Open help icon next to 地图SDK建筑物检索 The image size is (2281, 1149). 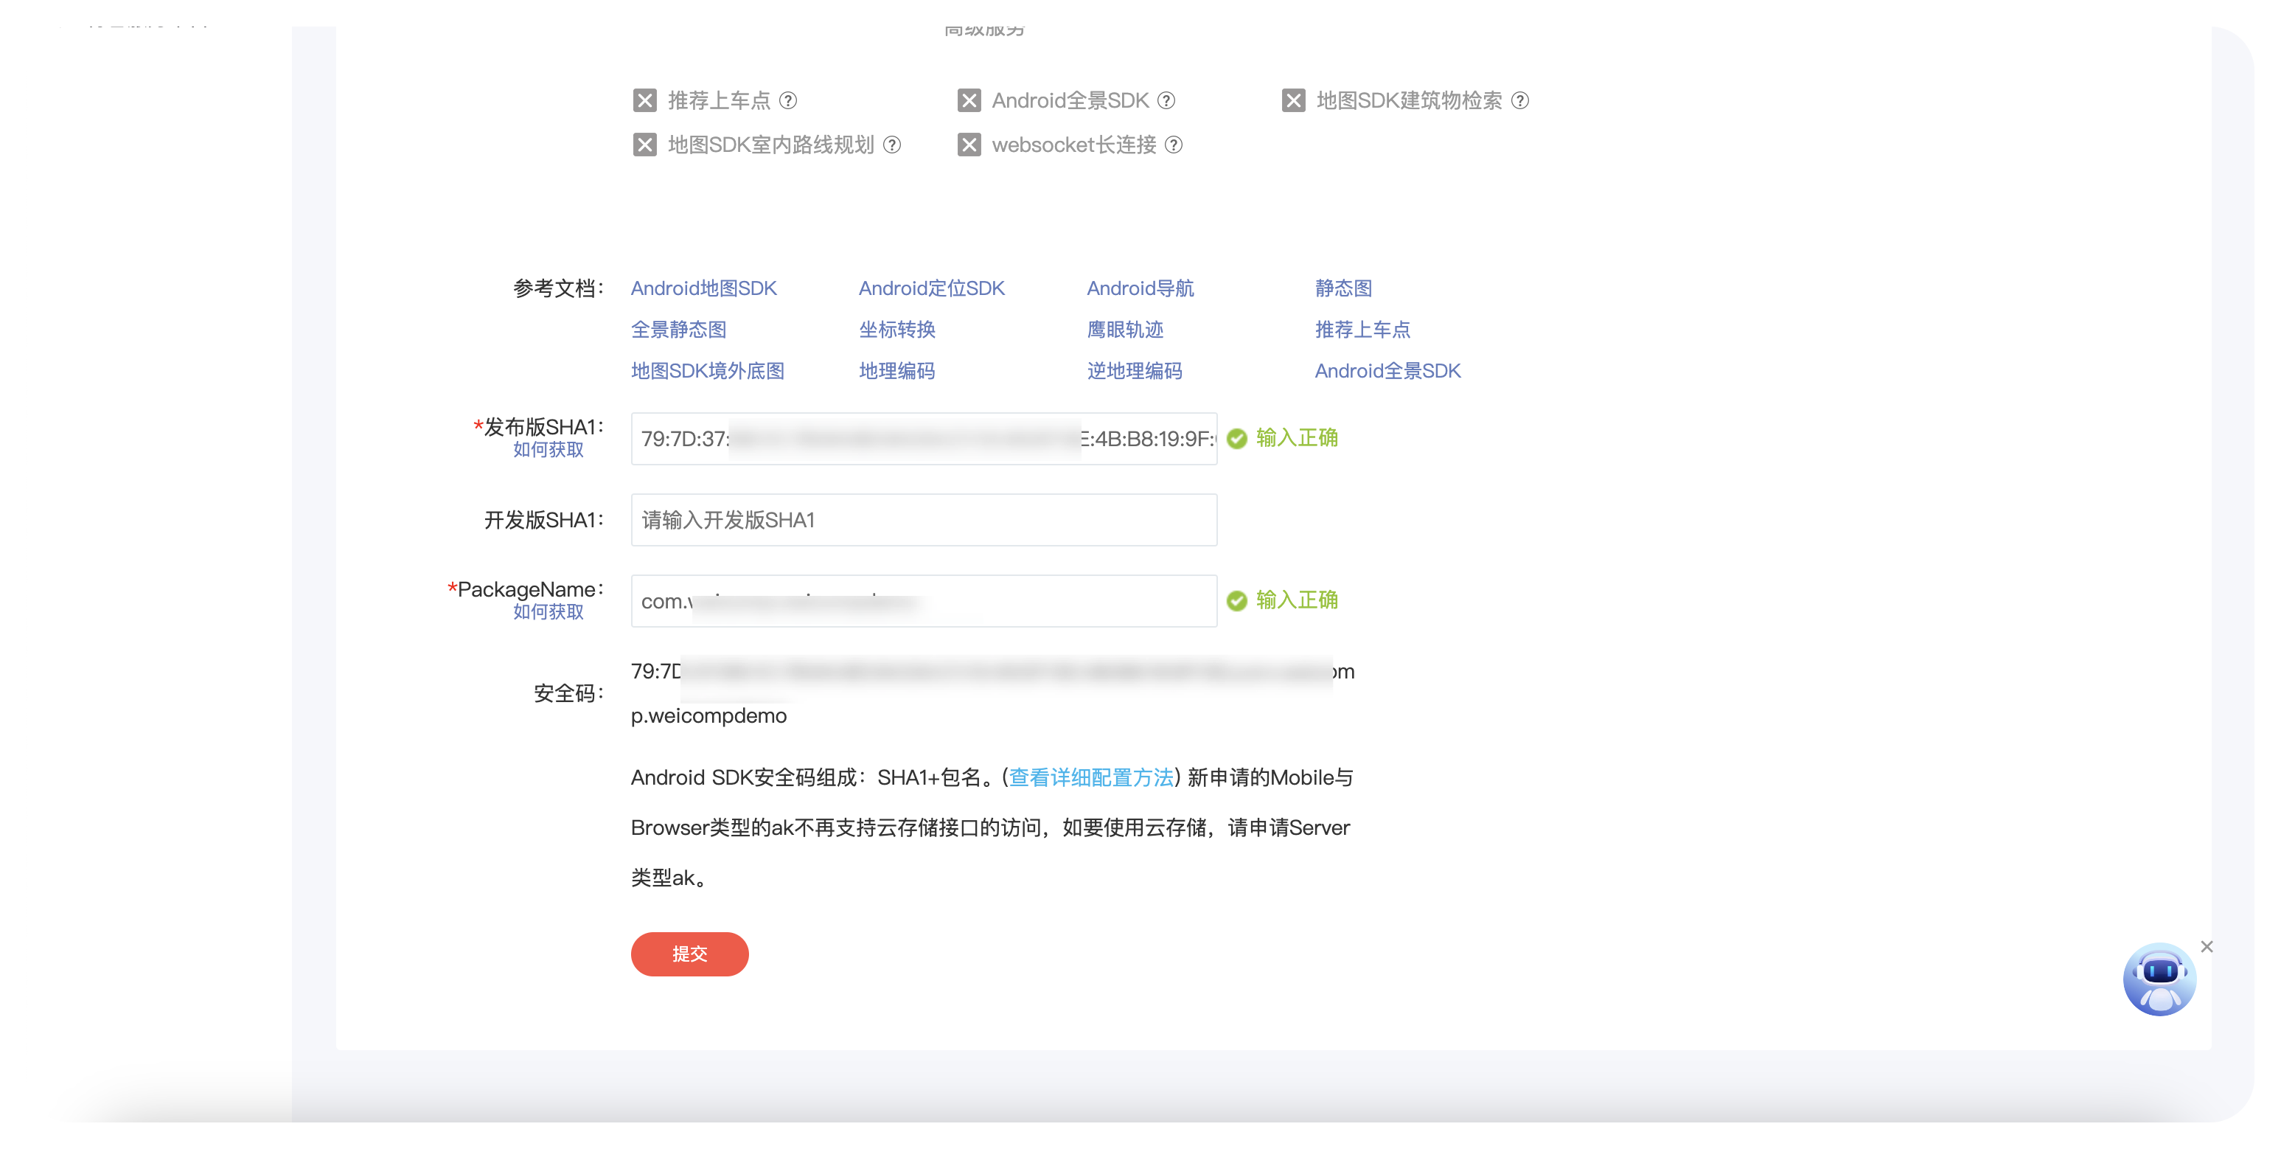[x=1519, y=100]
